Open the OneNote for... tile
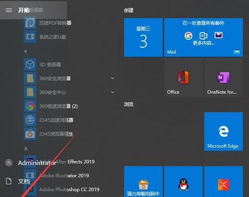 point(224,78)
